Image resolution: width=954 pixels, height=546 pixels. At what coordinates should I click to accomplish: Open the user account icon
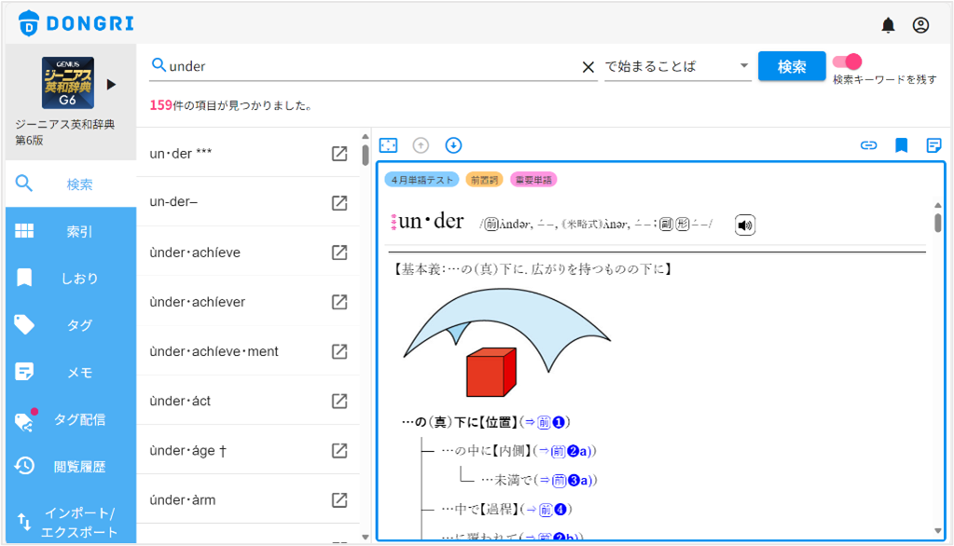(x=920, y=25)
